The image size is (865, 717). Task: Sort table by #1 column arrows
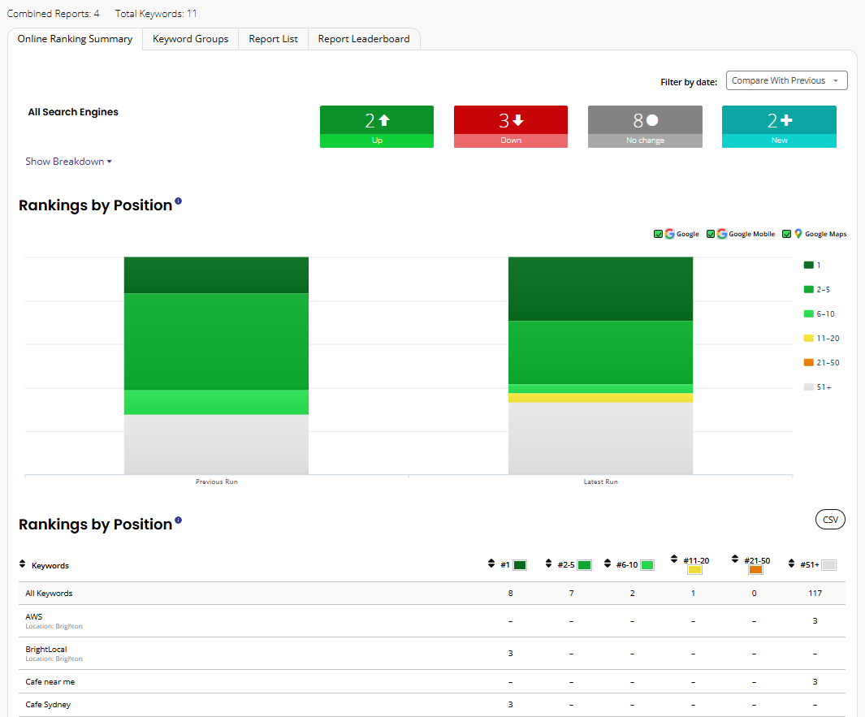pos(491,563)
